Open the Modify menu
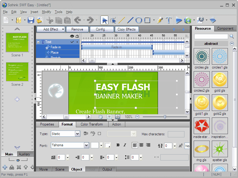Screen dimensions: 238x178 click(46, 12)
